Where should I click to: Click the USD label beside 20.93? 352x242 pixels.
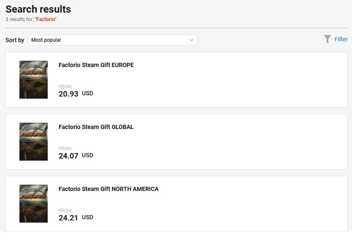87,93
